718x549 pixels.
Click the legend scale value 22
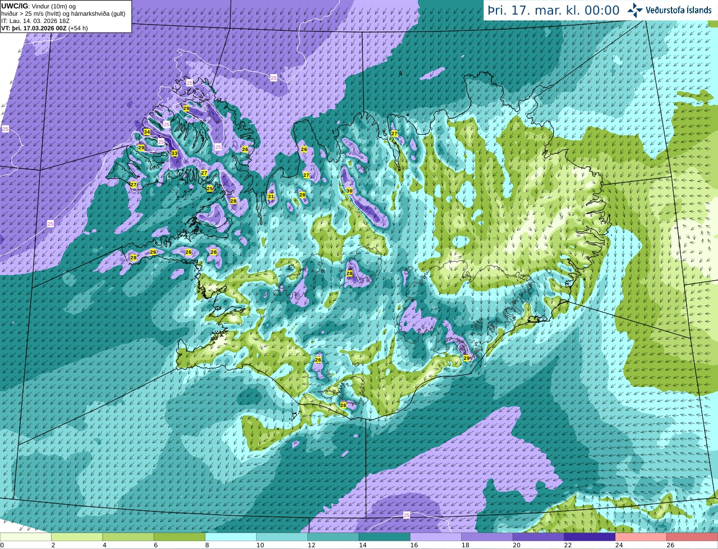(x=568, y=545)
